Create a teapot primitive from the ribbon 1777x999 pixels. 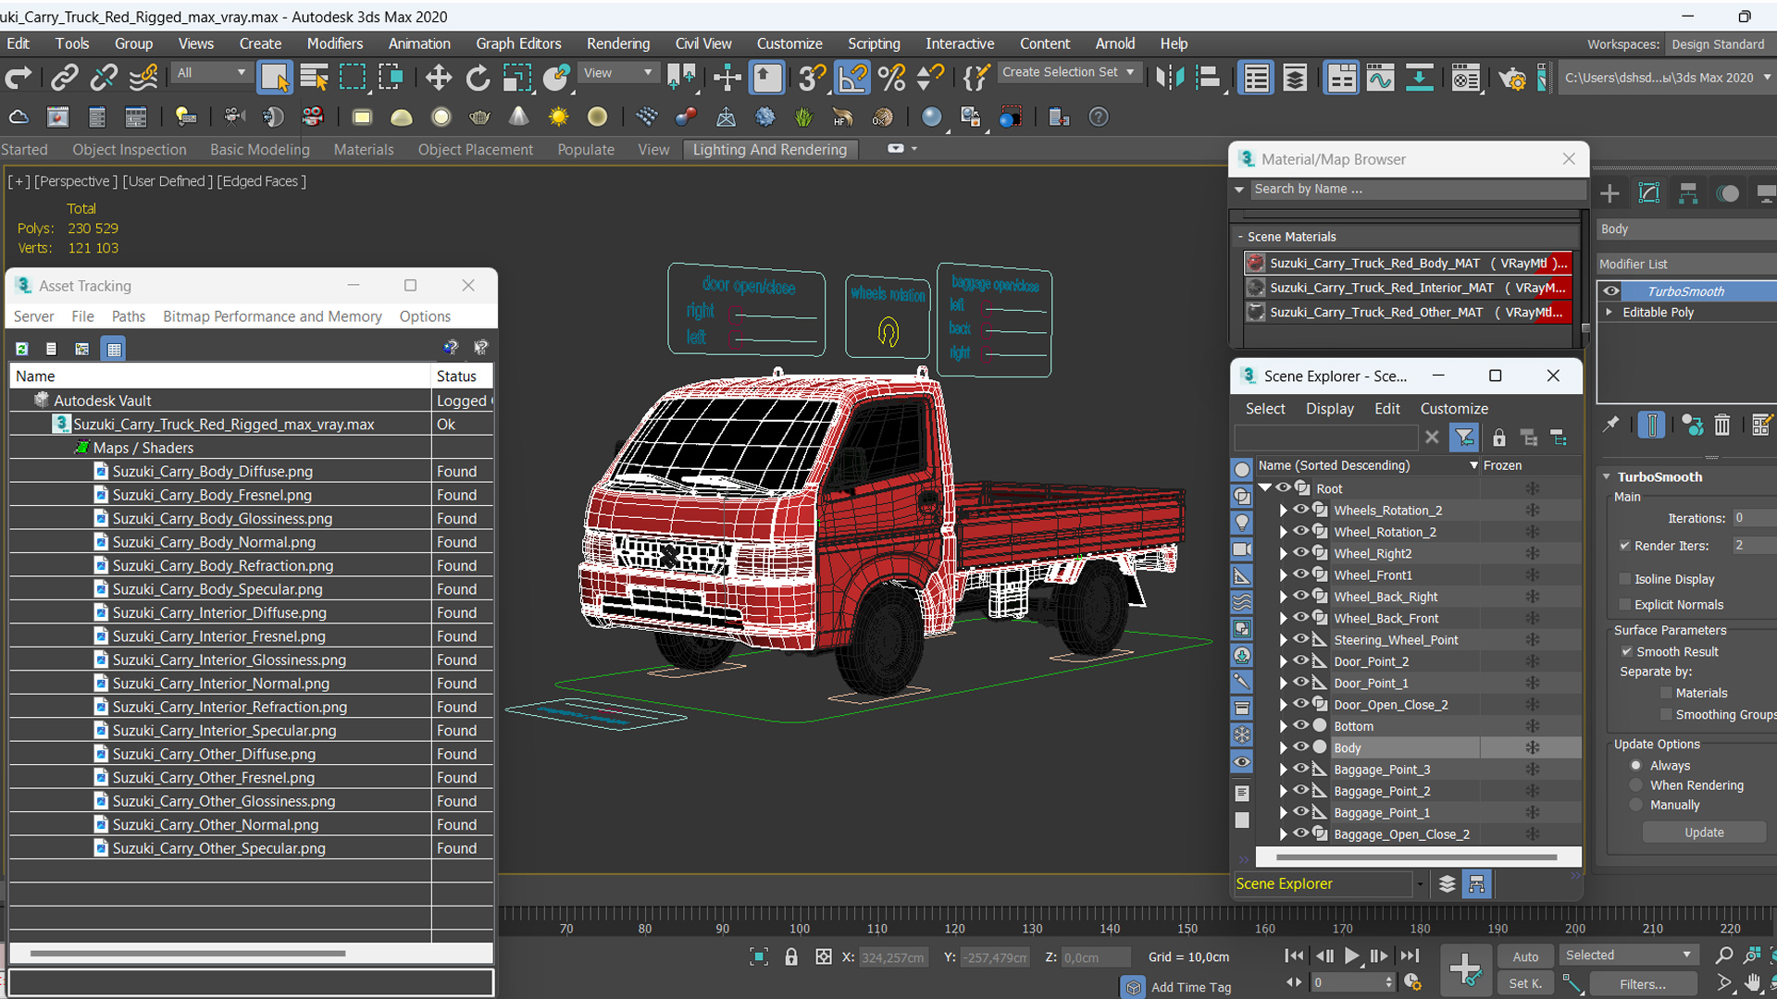[479, 117]
